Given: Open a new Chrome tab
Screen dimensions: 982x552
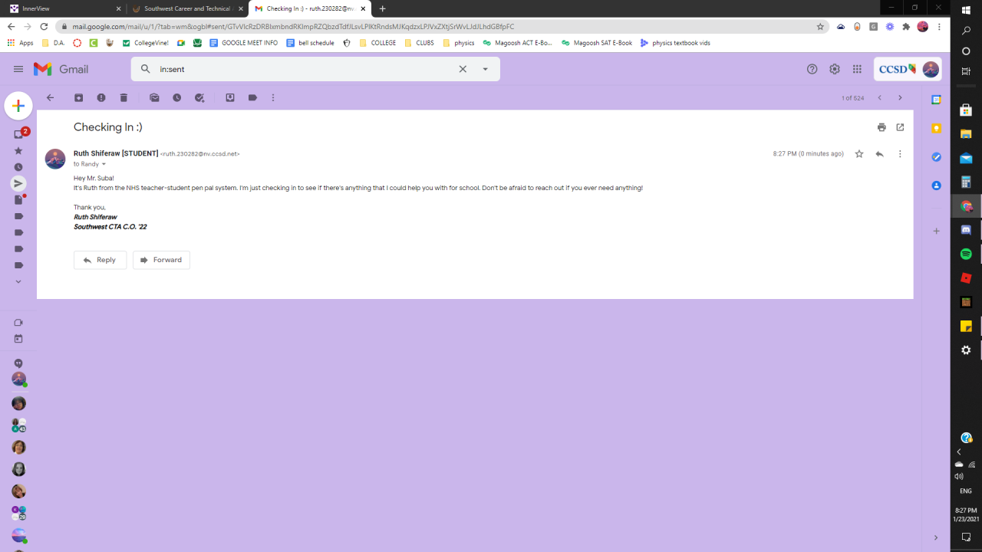Looking at the screenshot, I should pyautogui.click(x=383, y=8).
